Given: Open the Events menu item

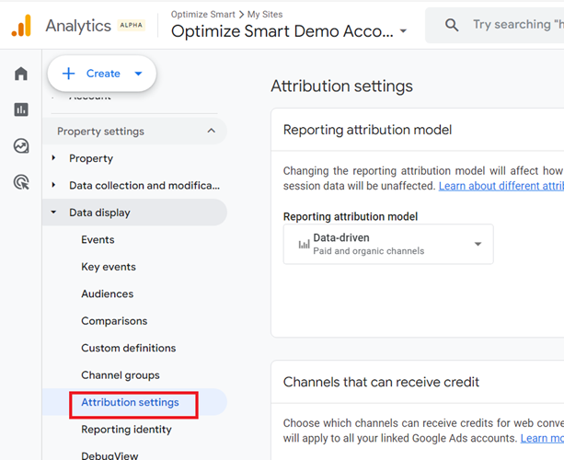Looking at the screenshot, I should (x=98, y=239).
